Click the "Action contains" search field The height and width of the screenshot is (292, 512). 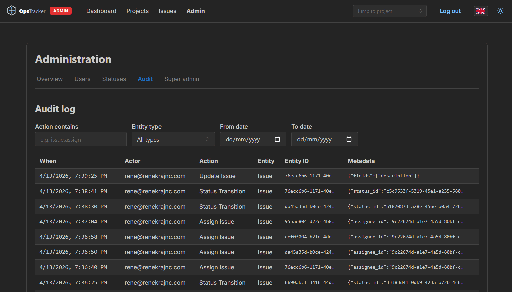81,139
